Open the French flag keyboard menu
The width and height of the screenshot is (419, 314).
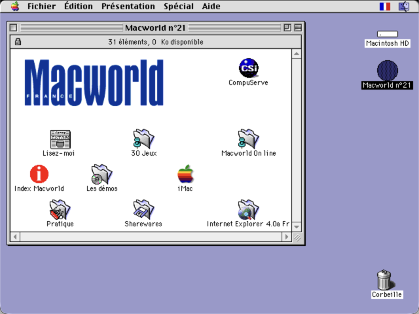pos(385,7)
